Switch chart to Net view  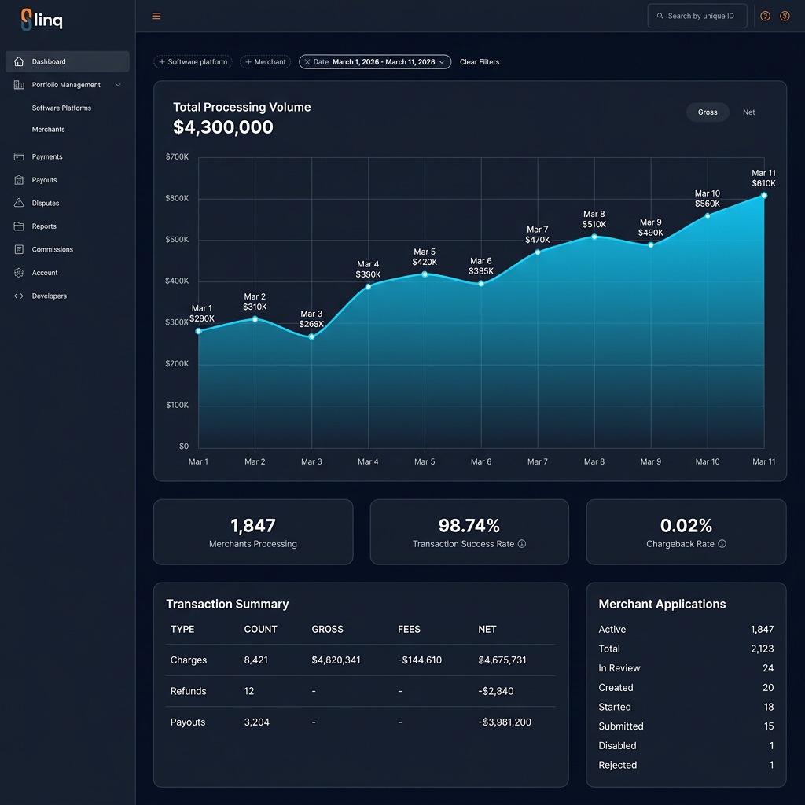coord(748,112)
